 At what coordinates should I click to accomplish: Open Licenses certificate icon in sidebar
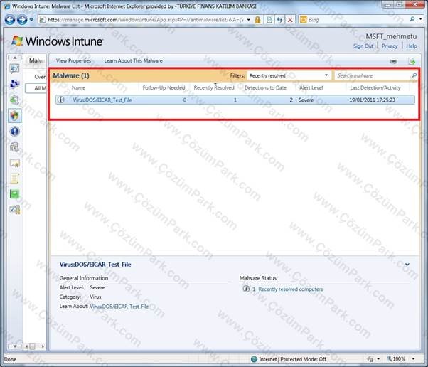[x=14, y=163]
